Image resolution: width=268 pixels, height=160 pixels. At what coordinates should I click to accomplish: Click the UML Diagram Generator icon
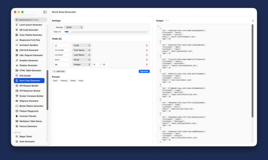(x=17, y=55)
